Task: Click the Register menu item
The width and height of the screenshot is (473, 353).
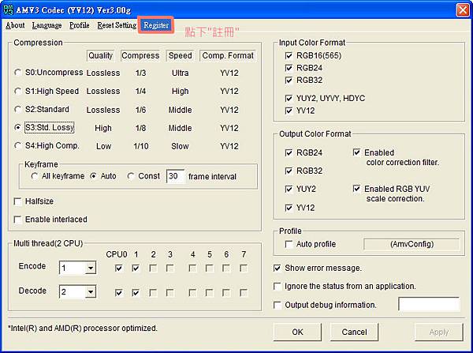Action: [155, 25]
